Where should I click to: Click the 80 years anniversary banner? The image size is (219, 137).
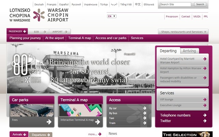pos(81,68)
